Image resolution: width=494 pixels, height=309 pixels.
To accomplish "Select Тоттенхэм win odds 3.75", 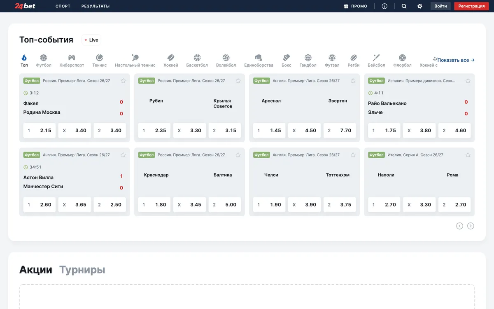I will (340, 205).
